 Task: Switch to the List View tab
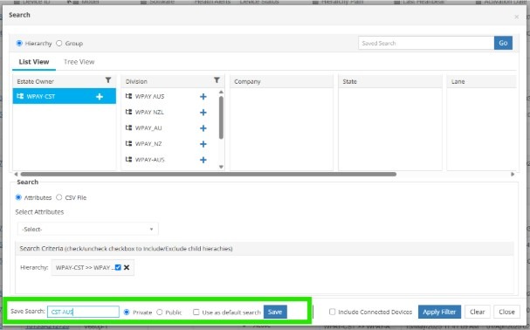tap(34, 62)
